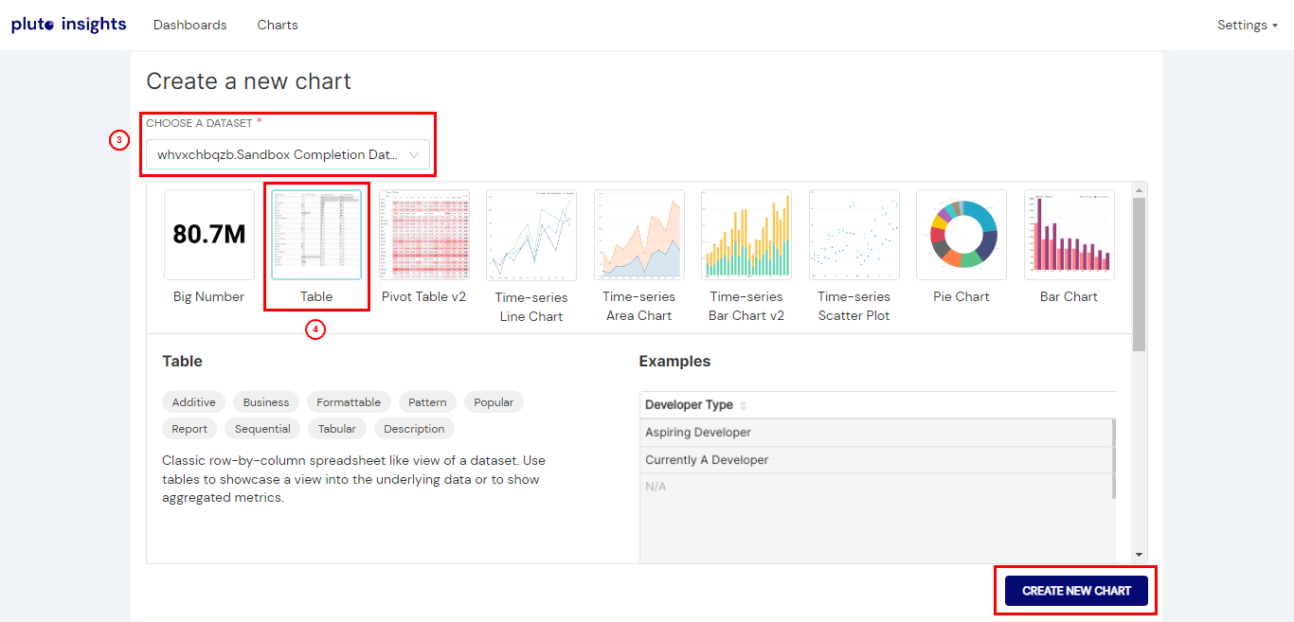Click the N/A row in example table
Image resolution: width=1294 pixels, height=622 pixels.
tap(876, 487)
